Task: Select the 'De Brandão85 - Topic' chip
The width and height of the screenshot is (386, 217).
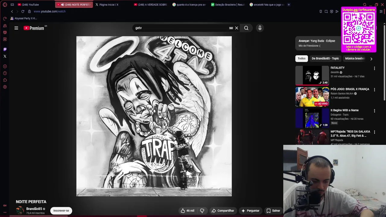Action: pyautogui.click(x=325, y=58)
